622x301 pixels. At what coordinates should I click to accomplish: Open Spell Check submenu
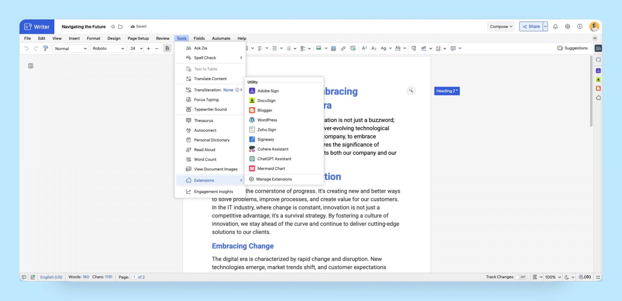(210, 58)
